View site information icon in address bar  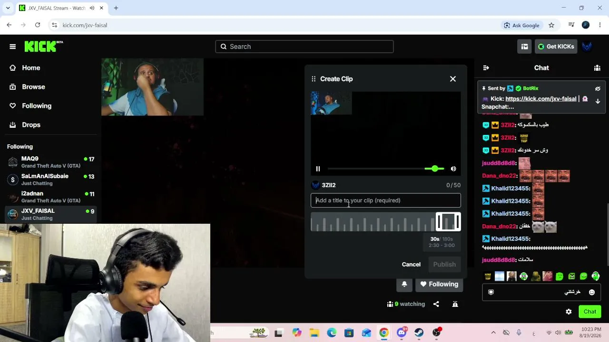(54, 25)
